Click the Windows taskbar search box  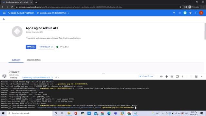30,113
